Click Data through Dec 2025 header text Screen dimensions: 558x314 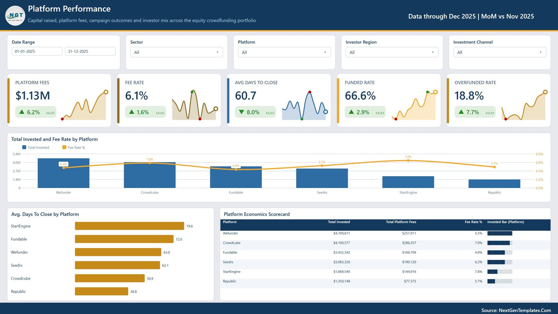(x=471, y=16)
